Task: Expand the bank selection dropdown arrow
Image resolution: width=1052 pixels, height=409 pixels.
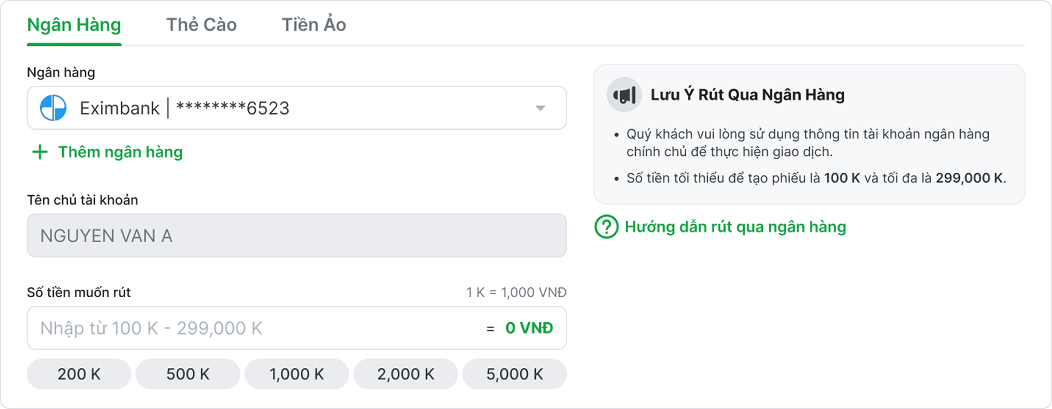Action: point(540,108)
